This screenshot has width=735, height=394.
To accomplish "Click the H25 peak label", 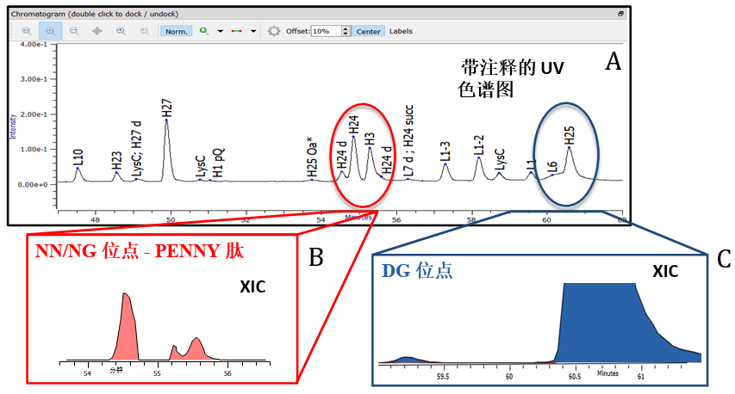I will 569,134.
